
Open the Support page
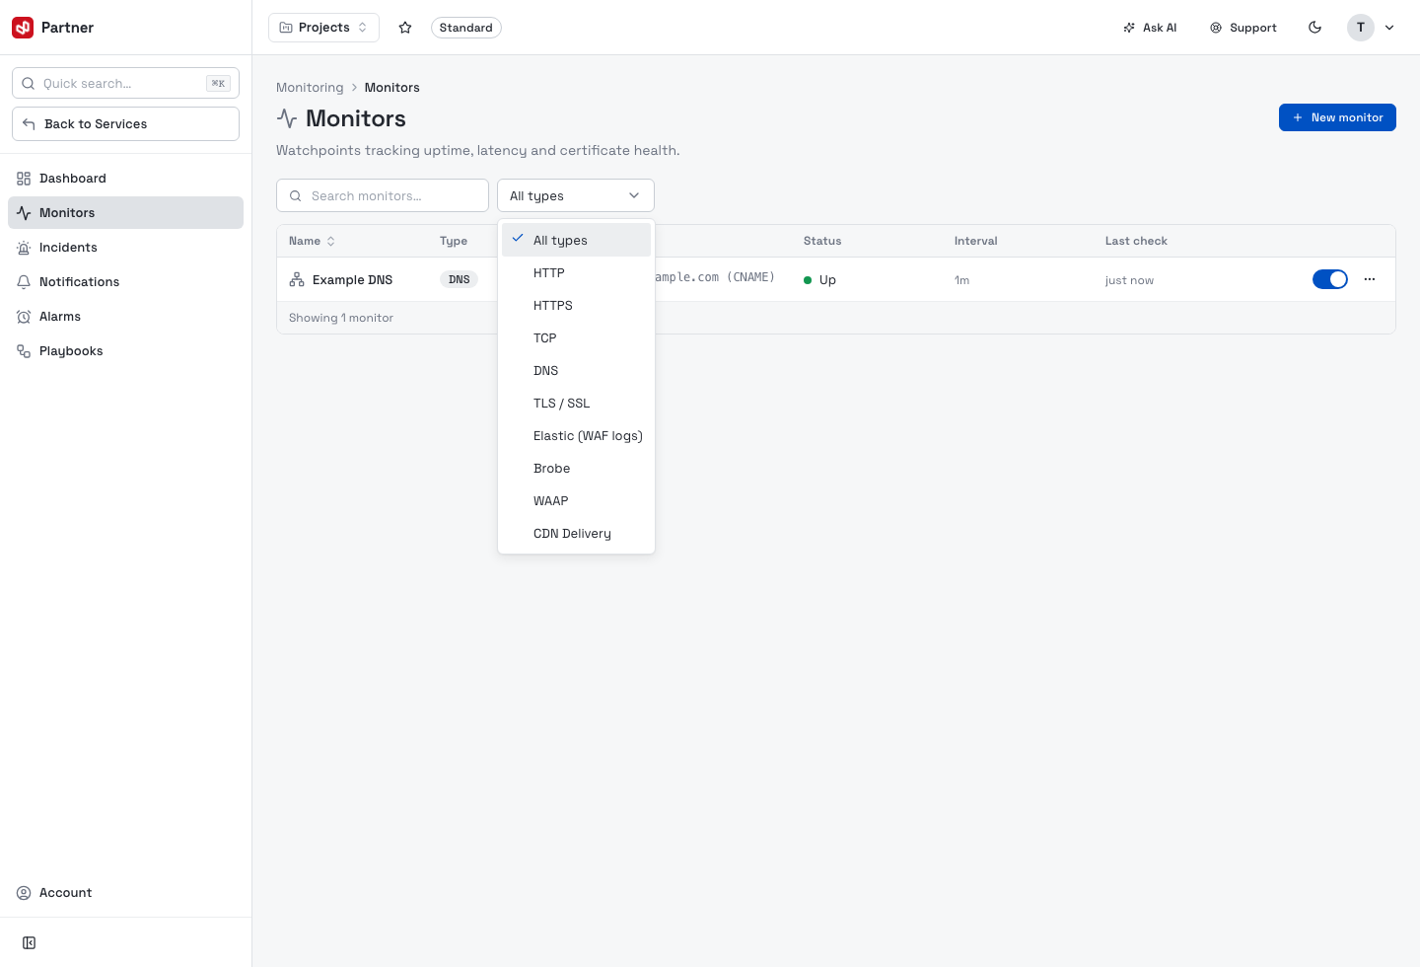point(1243,28)
